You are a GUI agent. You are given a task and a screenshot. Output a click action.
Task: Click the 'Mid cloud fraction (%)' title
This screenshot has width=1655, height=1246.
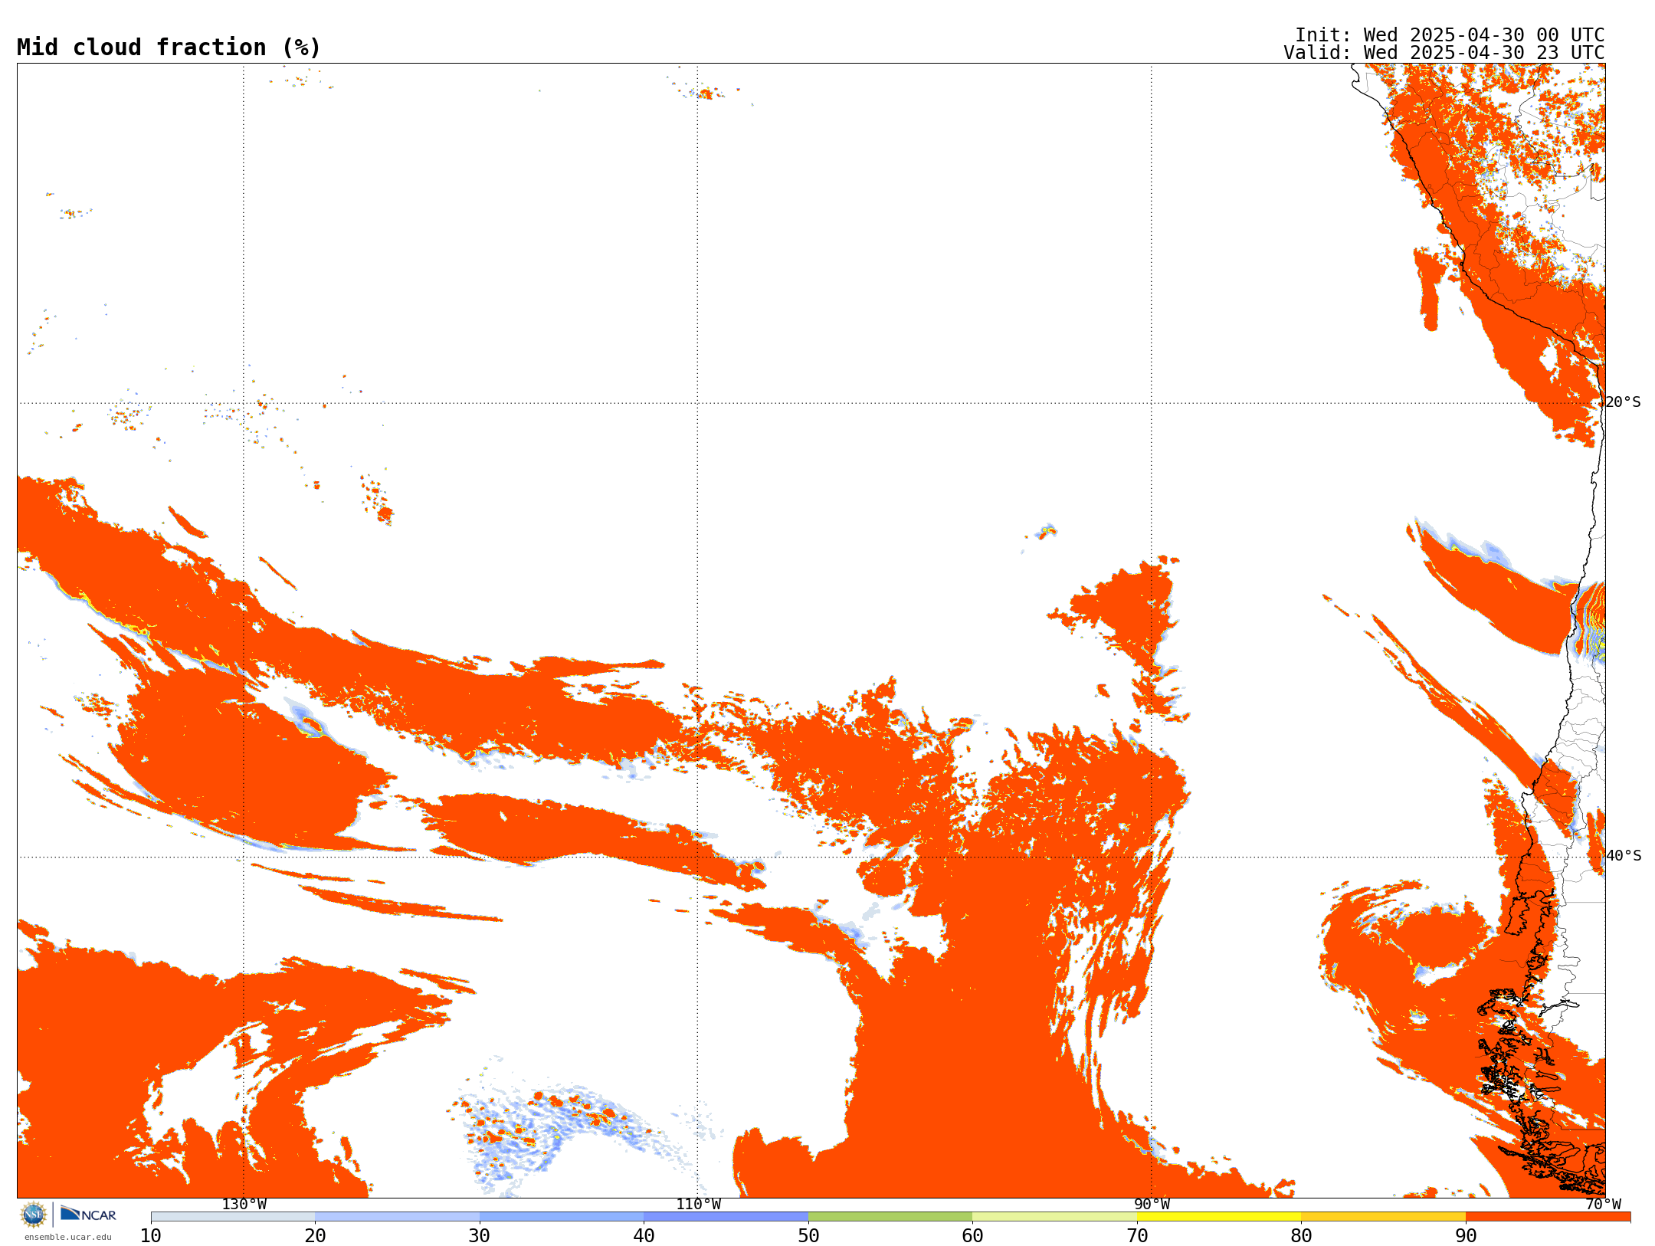[x=169, y=48]
